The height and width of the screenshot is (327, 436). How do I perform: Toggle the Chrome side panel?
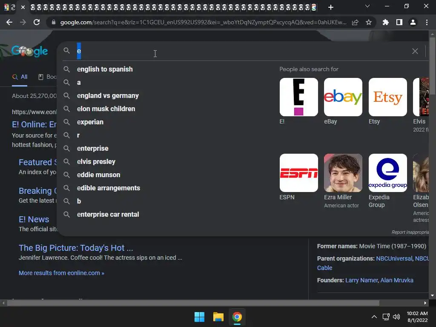click(399, 22)
